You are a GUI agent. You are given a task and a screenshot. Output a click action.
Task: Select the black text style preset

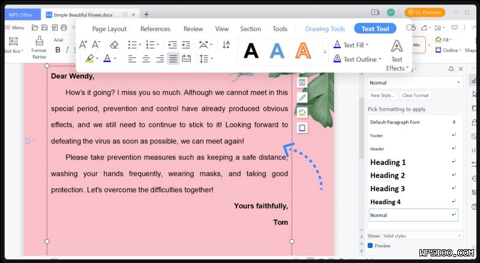251,51
